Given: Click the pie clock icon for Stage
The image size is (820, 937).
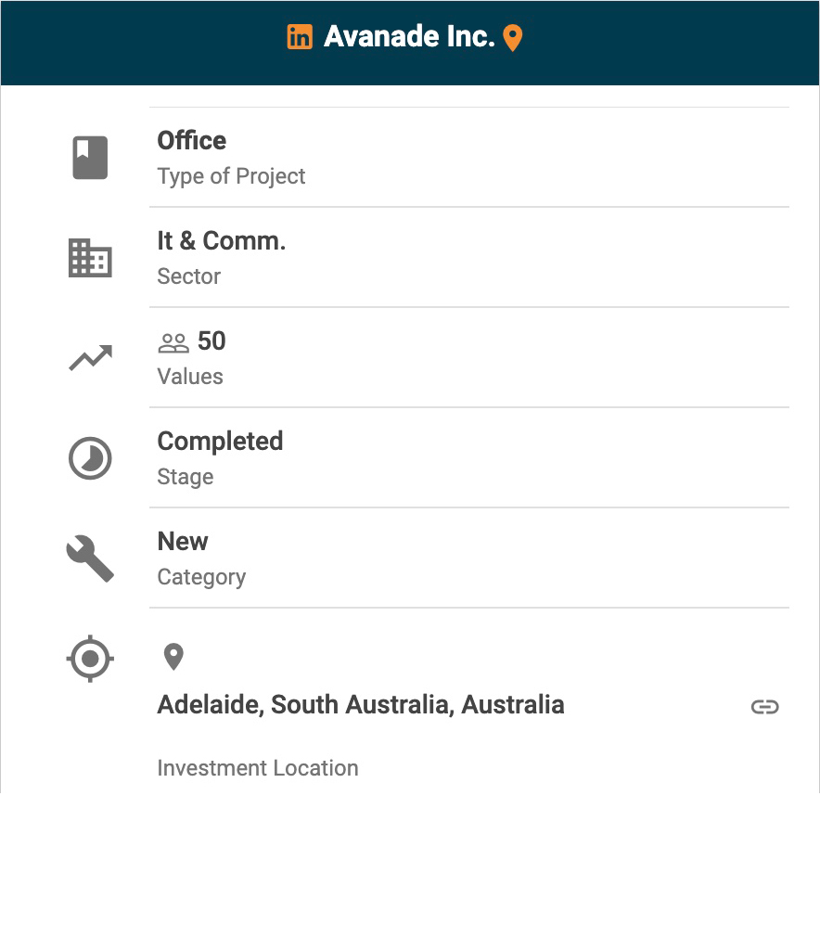Looking at the screenshot, I should [x=90, y=459].
